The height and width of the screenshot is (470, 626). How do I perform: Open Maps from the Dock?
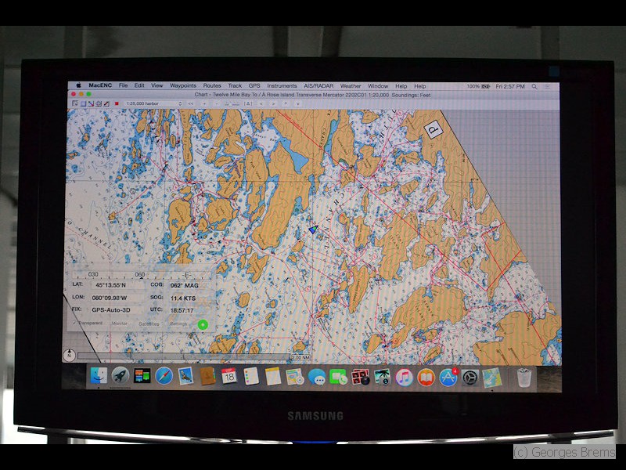click(295, 377)
